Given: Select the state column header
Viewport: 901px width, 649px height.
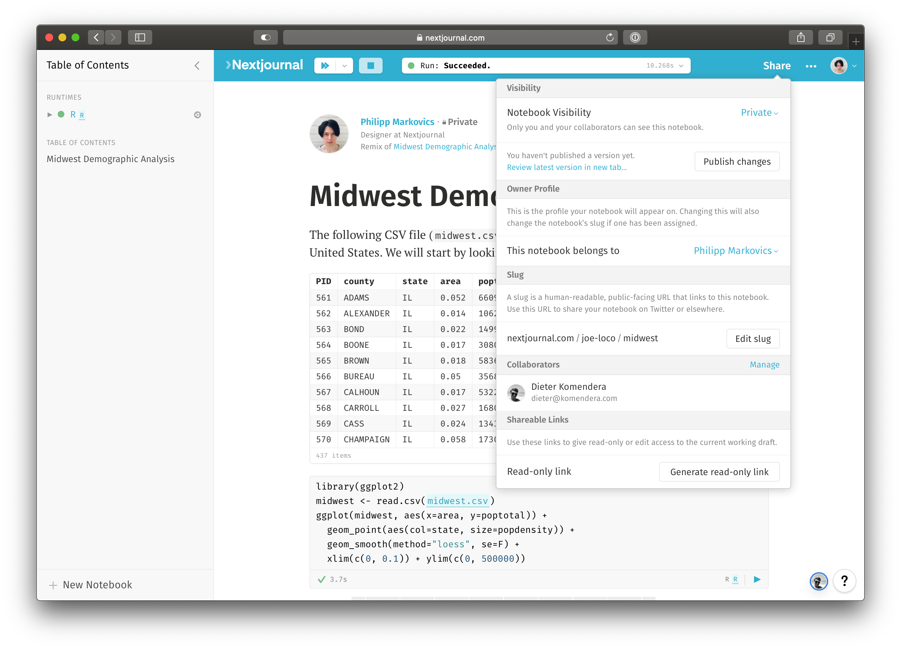Looking at the screenshot, I should [x=415, y=281].
